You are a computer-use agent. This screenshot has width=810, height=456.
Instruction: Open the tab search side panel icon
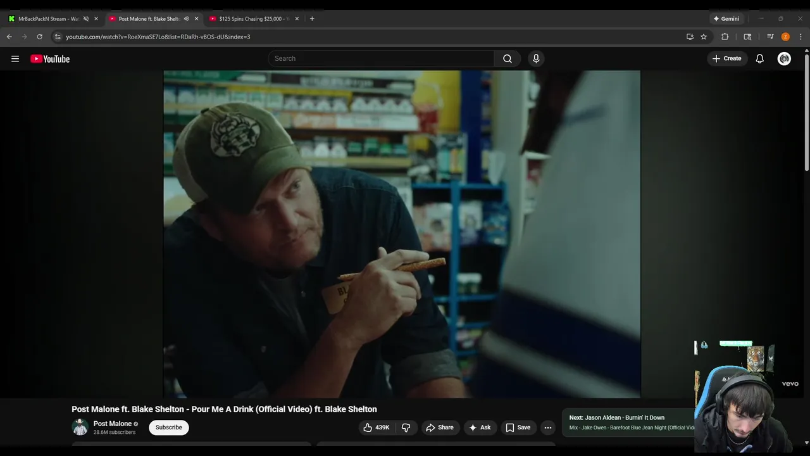[x=747, y=37]
